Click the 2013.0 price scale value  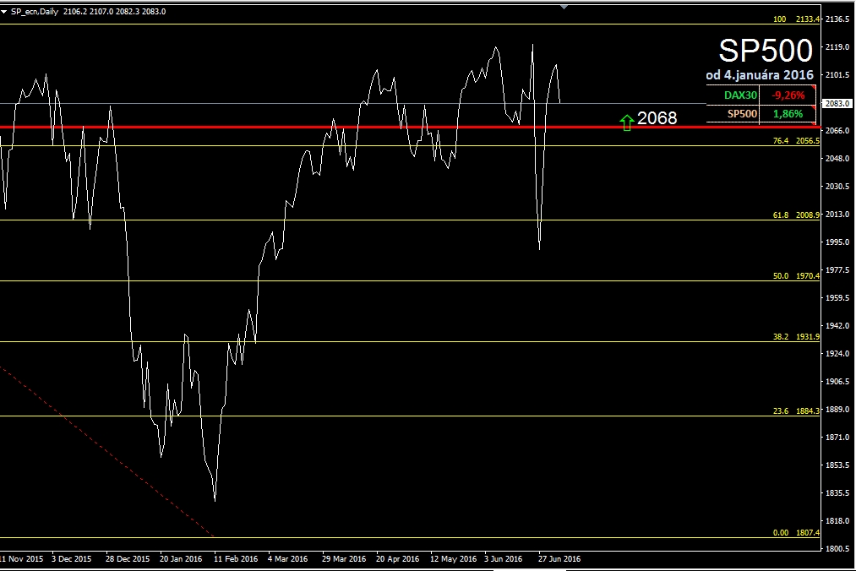[x=837, y=214]
